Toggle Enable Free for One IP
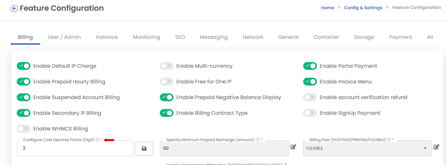Screen dimensions: 447x165 167,82
